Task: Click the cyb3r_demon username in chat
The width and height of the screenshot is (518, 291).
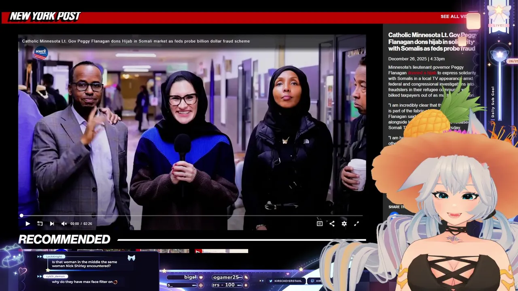Action: pyautogui.click(x=55, y=276)
